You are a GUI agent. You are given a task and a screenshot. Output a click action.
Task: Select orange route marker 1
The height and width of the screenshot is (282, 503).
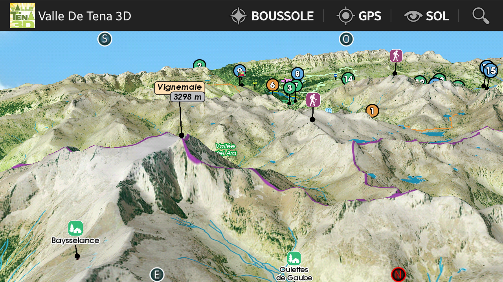click(372, 111)
